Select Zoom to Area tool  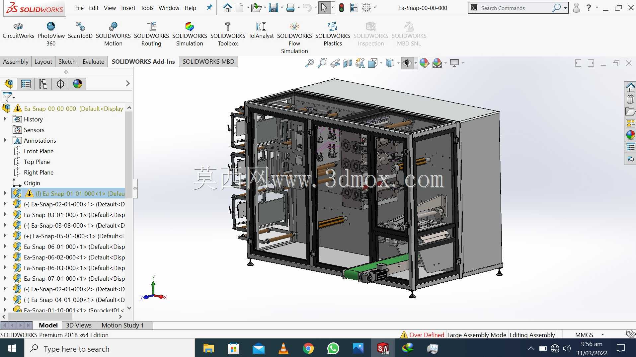pyautogui.click(x=322, y=63)
